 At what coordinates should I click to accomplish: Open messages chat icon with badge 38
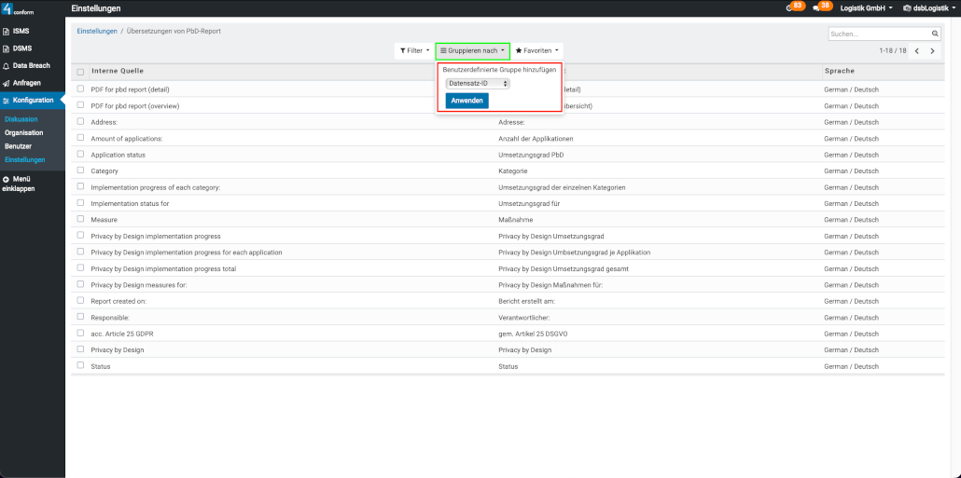[816, 8]
